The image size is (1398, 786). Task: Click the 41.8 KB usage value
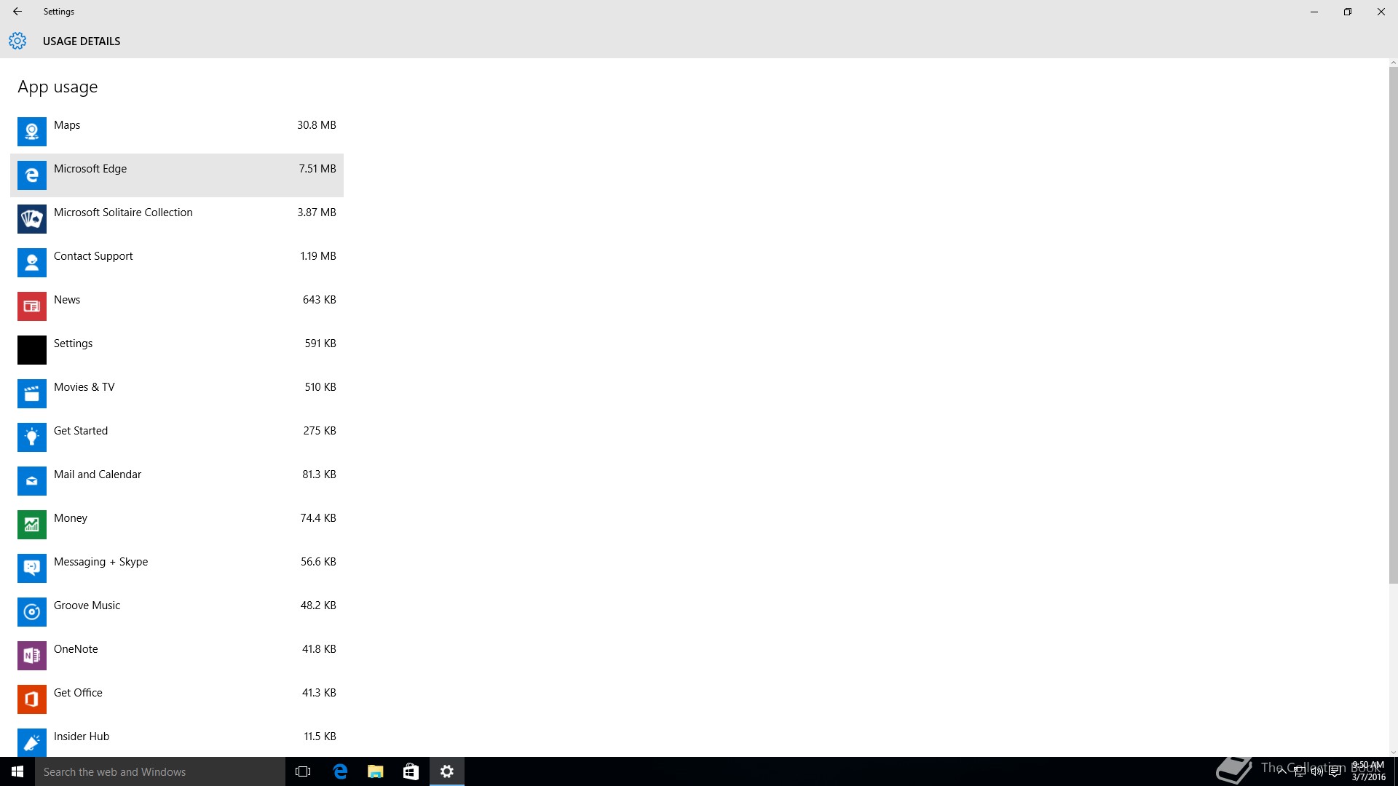[x=319, y=649]
